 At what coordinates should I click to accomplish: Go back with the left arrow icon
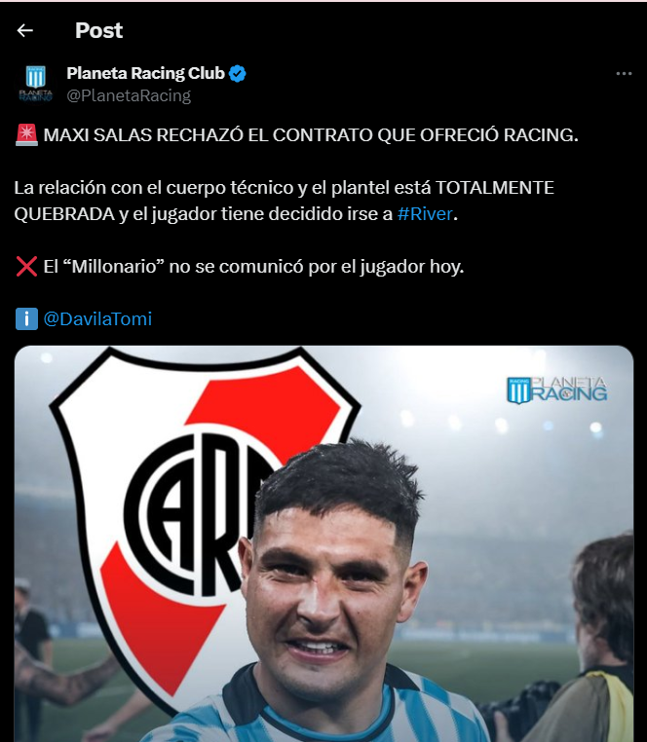24,31
